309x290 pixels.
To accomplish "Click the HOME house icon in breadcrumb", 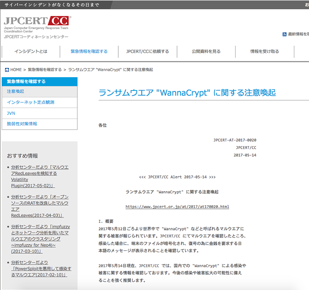I will coord(7,70).
